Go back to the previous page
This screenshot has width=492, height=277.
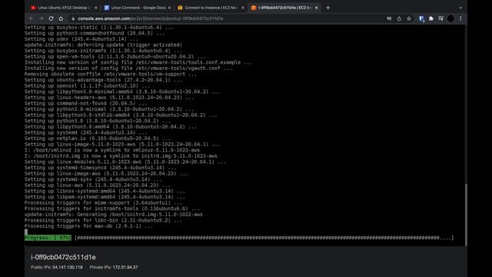31,18
